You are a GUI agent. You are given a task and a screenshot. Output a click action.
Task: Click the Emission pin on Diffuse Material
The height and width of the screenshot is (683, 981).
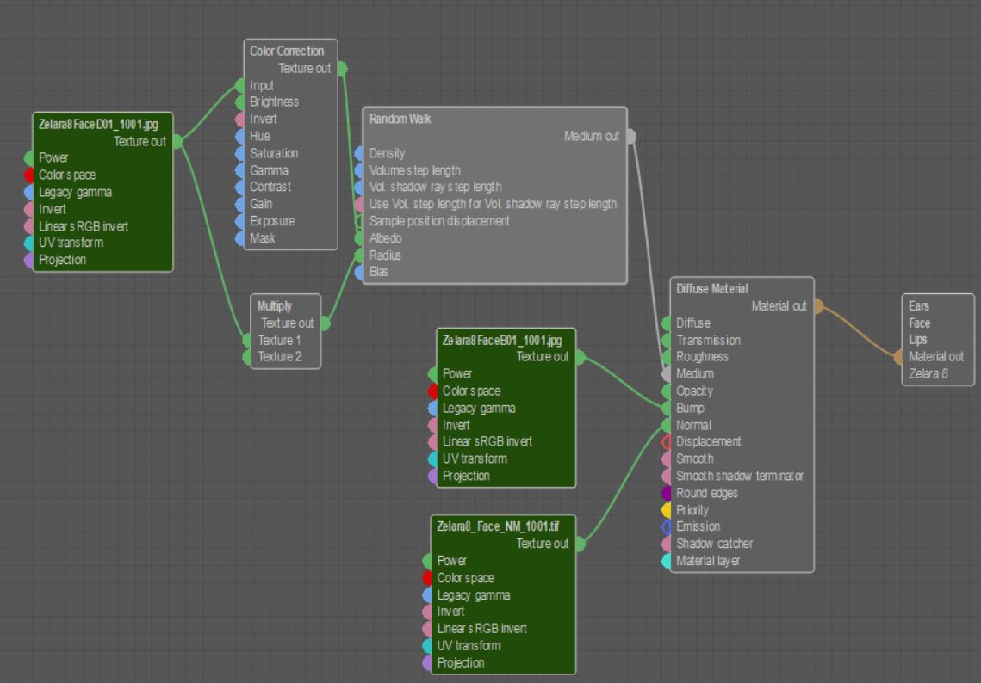click(x=667, y=526)
